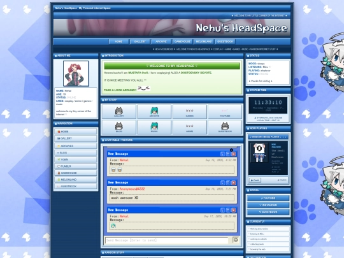
Task: Click 'woah awesome XD' message text
Action: pos(125,198)
